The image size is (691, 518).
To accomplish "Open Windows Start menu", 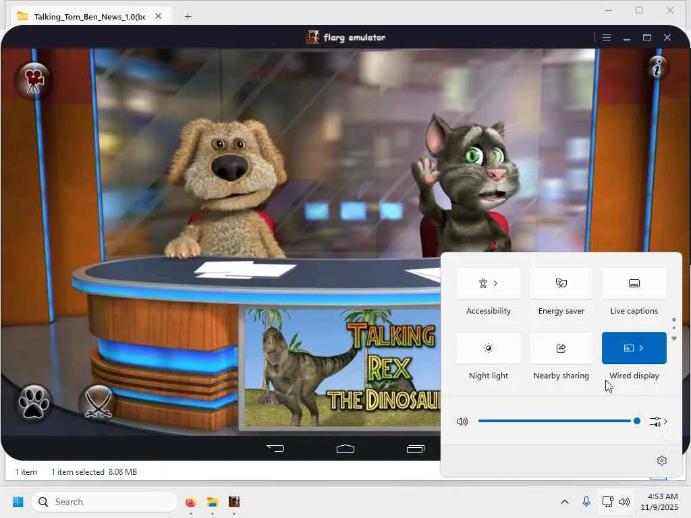I will (18, 502).
